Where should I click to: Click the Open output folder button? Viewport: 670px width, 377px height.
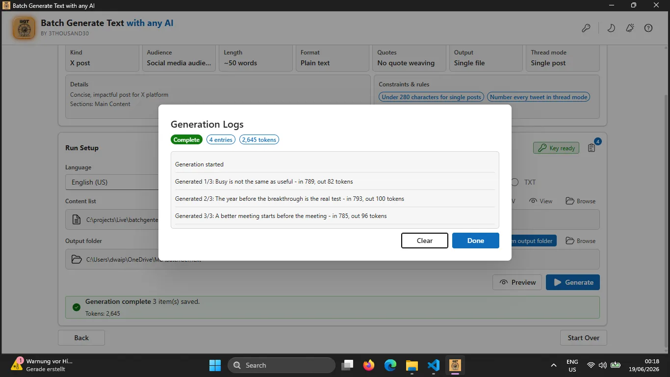tap(534, 241)
